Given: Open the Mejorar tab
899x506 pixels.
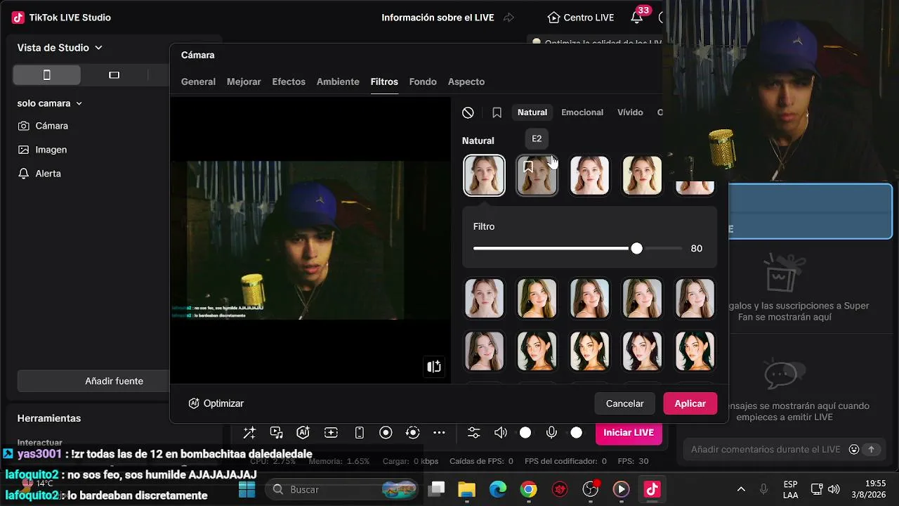Looking at the screenshot, I should (x=244, y=82).
